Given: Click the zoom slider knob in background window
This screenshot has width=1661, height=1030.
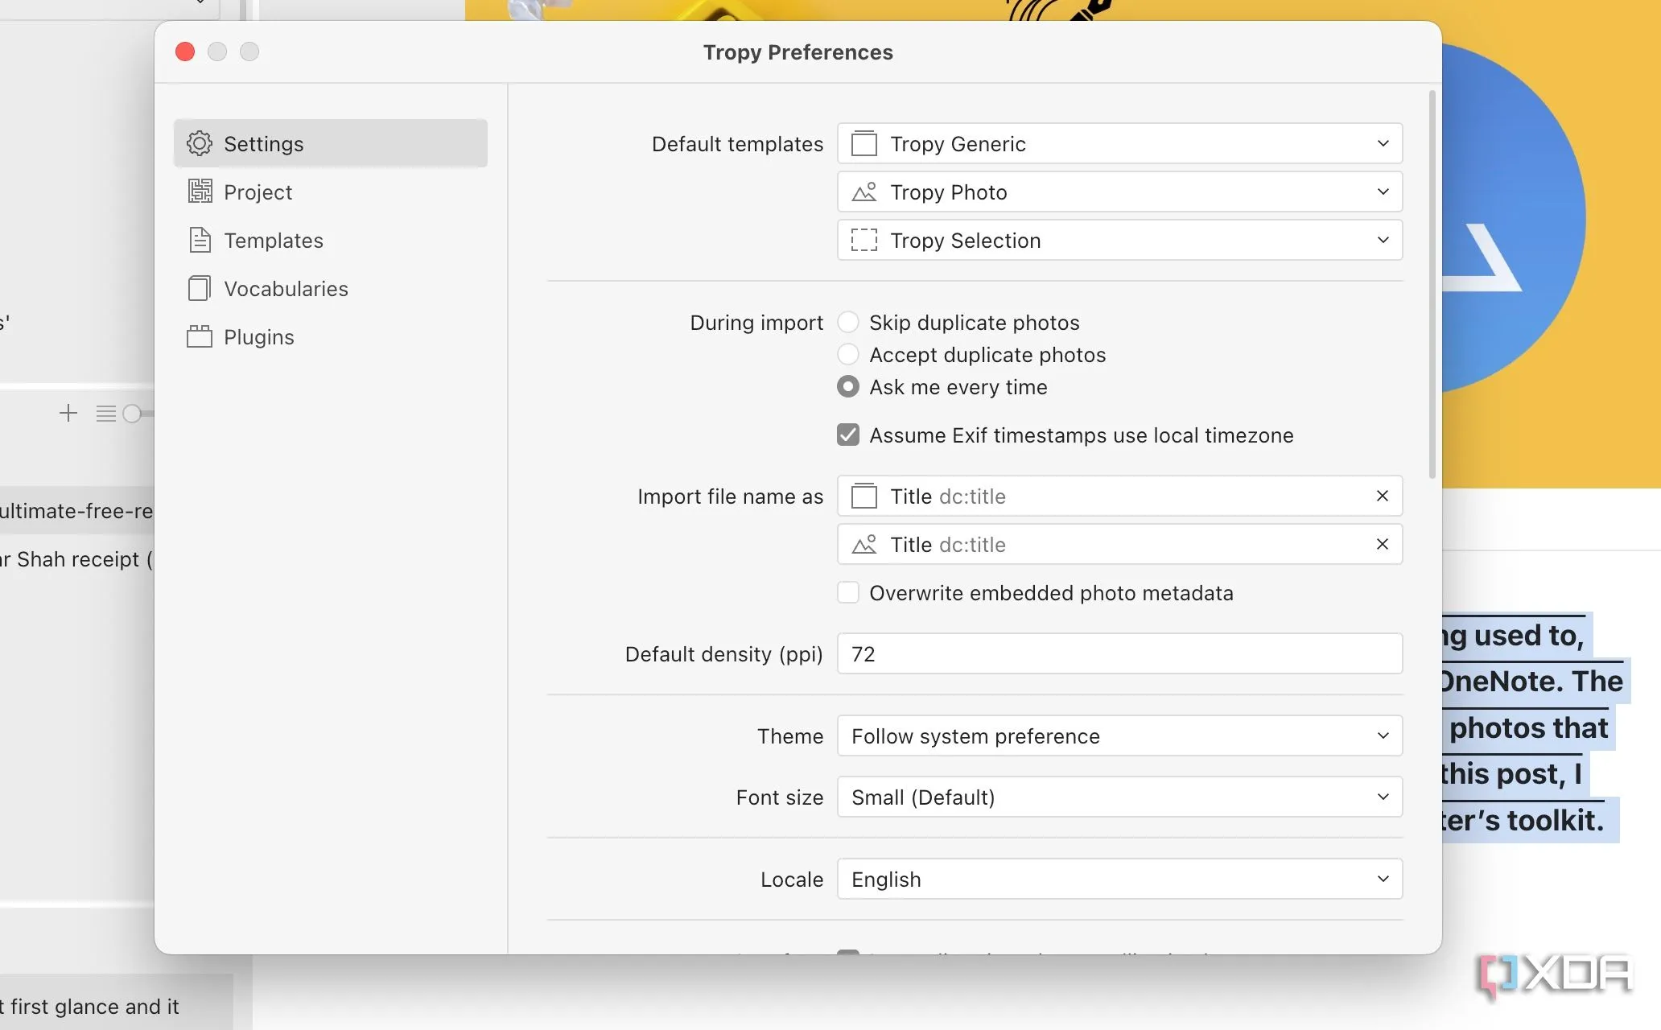Looking at the screenshot, I should (132, 414).
